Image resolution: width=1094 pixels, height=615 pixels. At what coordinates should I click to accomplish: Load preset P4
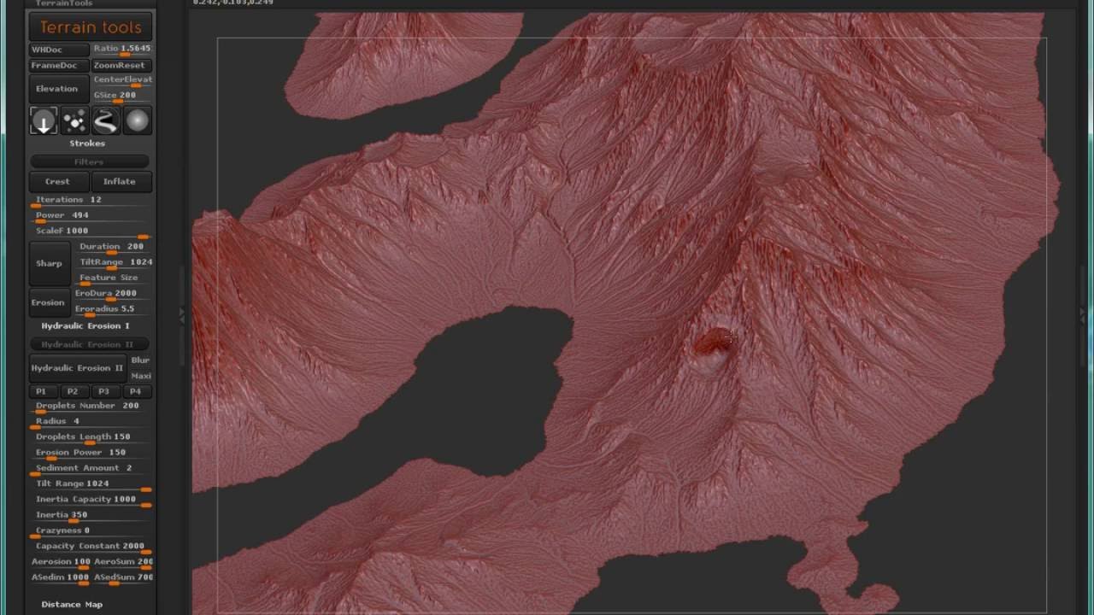click(x=136, y=391)
